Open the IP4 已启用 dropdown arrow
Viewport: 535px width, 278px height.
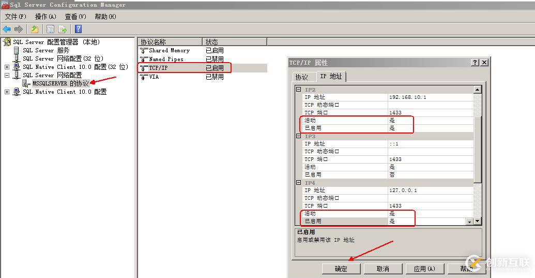click(469, 222)
